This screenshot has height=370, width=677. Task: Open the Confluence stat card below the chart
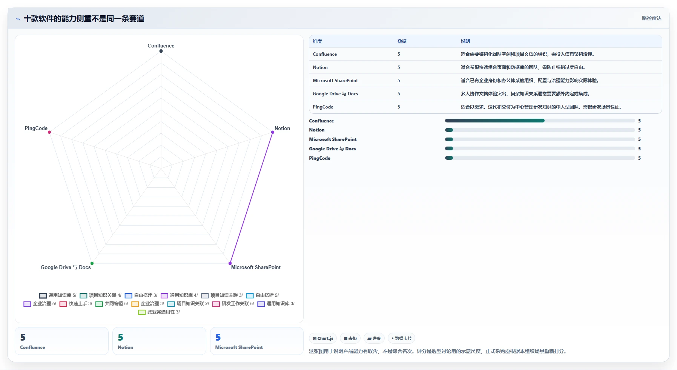[61, 341]
